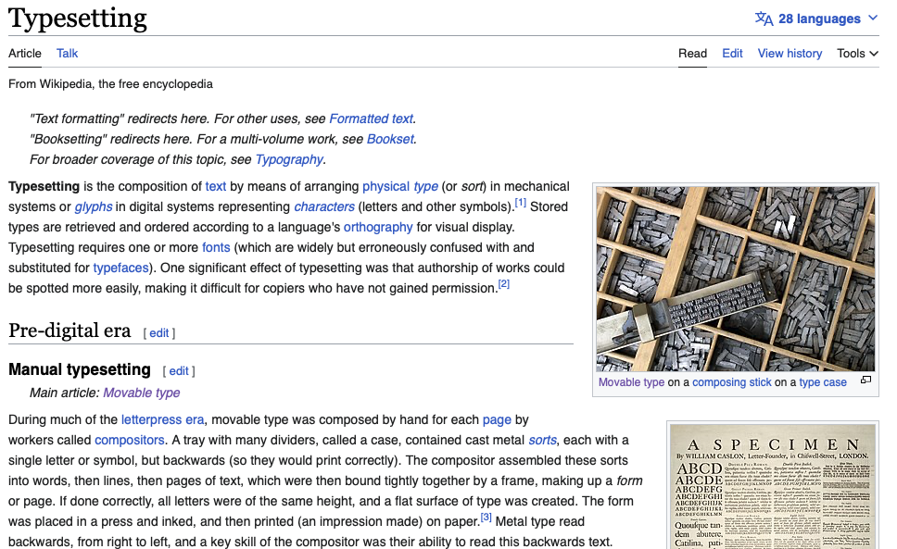Follow the type case caption link
Screen dimensions: 897x549
tap(823, 382)
